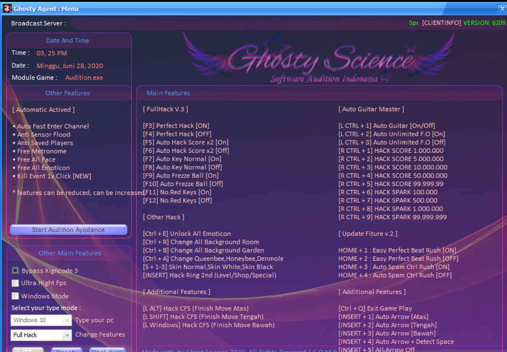The width and height of the screenshot is (507, 352).
Task: Click the [ FullHack V.3 ] heading
Action: click(x=166, y=109)
